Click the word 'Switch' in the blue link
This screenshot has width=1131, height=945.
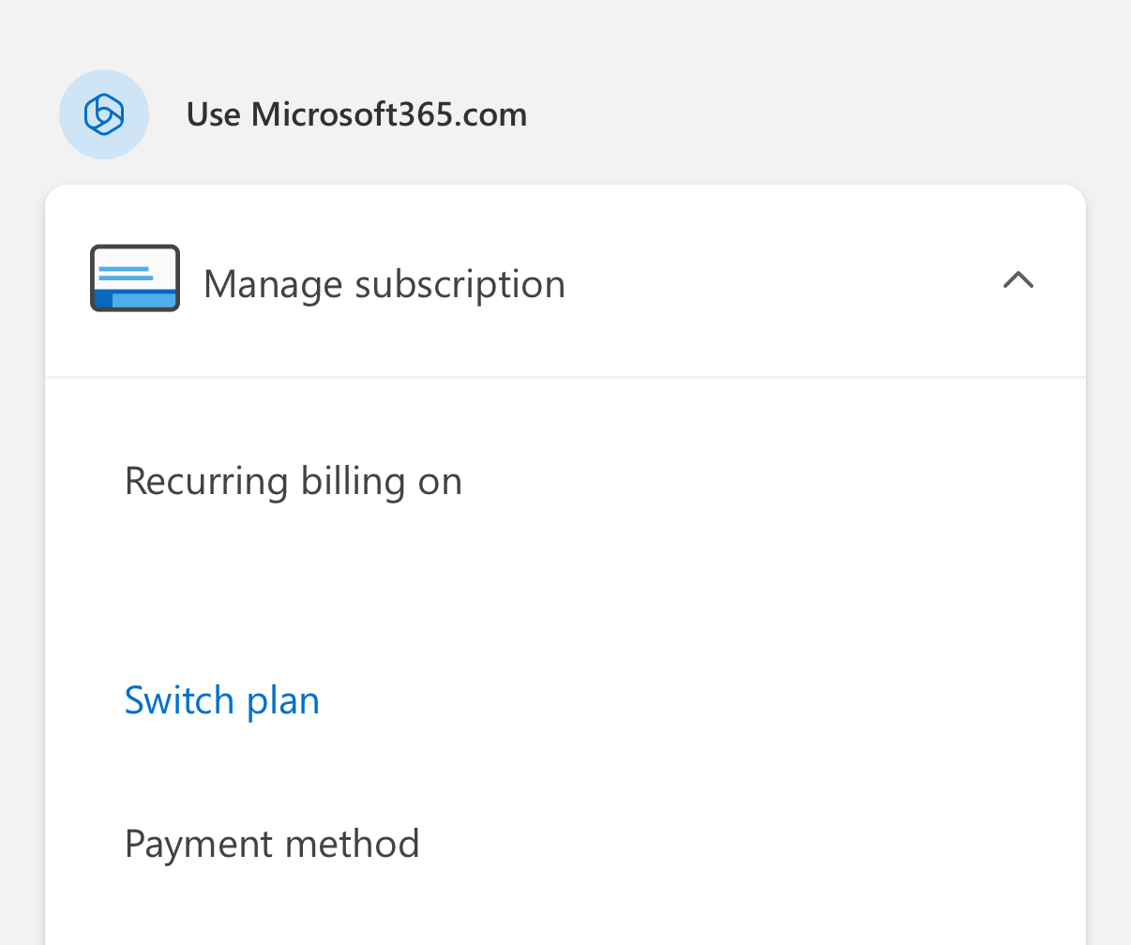click(179, 700)
